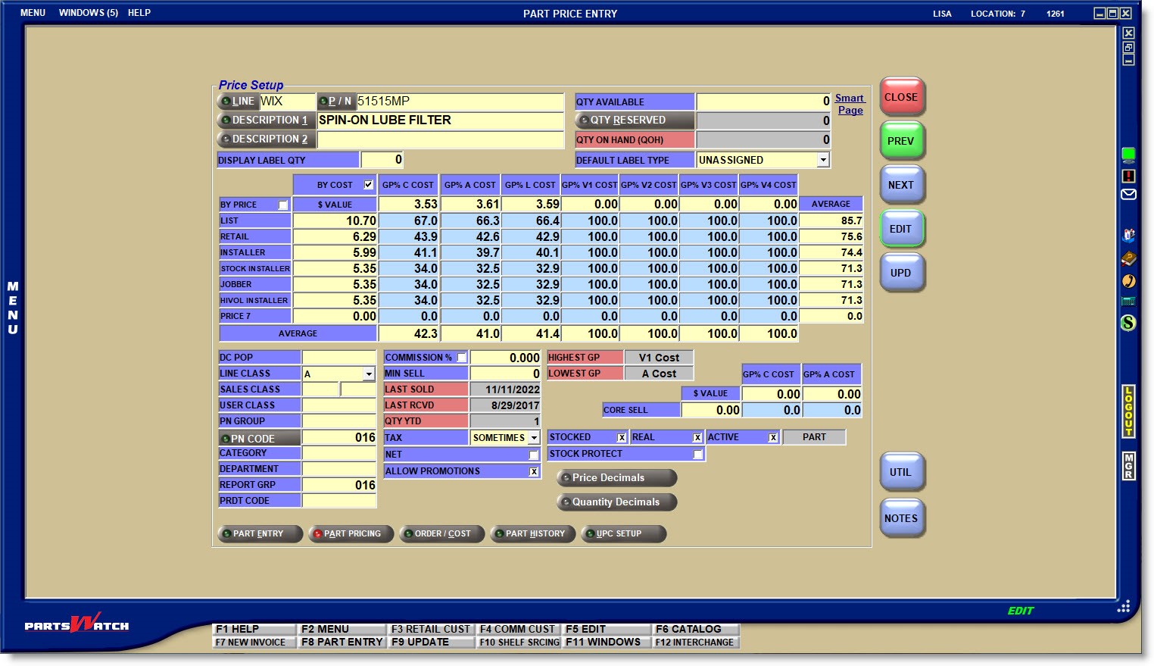The height and width of the screenshot is (666, 1154).
Task: Enable the STOCK PROTECT checkbox
Action: [698, 455]
